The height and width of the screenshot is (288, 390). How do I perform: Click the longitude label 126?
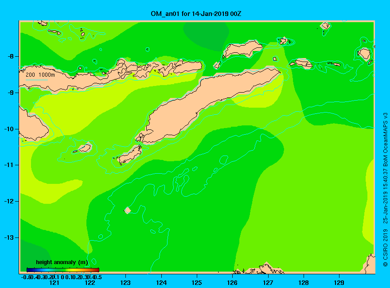pyautogui.click(x=232, y=283)
